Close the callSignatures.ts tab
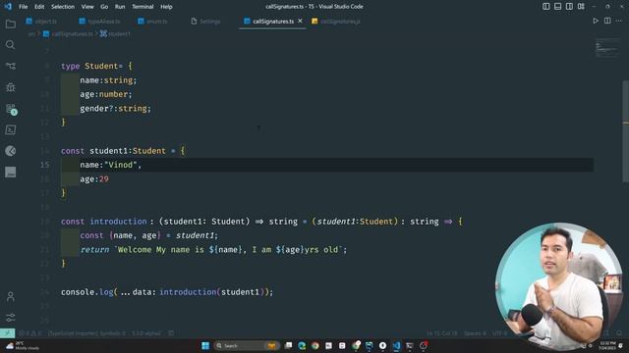The height and width of the screenshot is (353, 629). click(x=300, y=21)
